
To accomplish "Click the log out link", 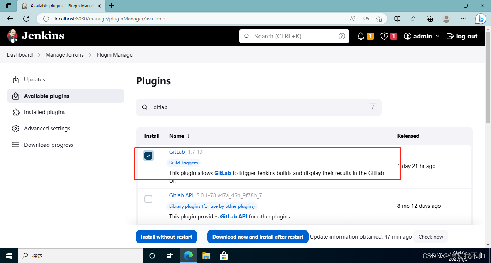I will pos(462,36).
